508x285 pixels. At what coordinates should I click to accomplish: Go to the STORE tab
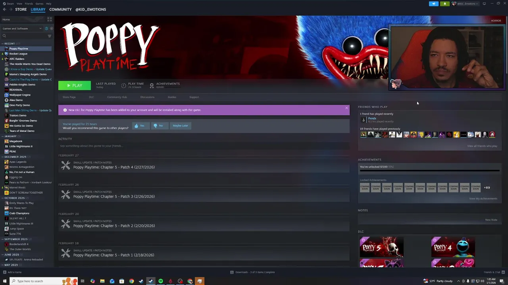(x=21, y=9)
